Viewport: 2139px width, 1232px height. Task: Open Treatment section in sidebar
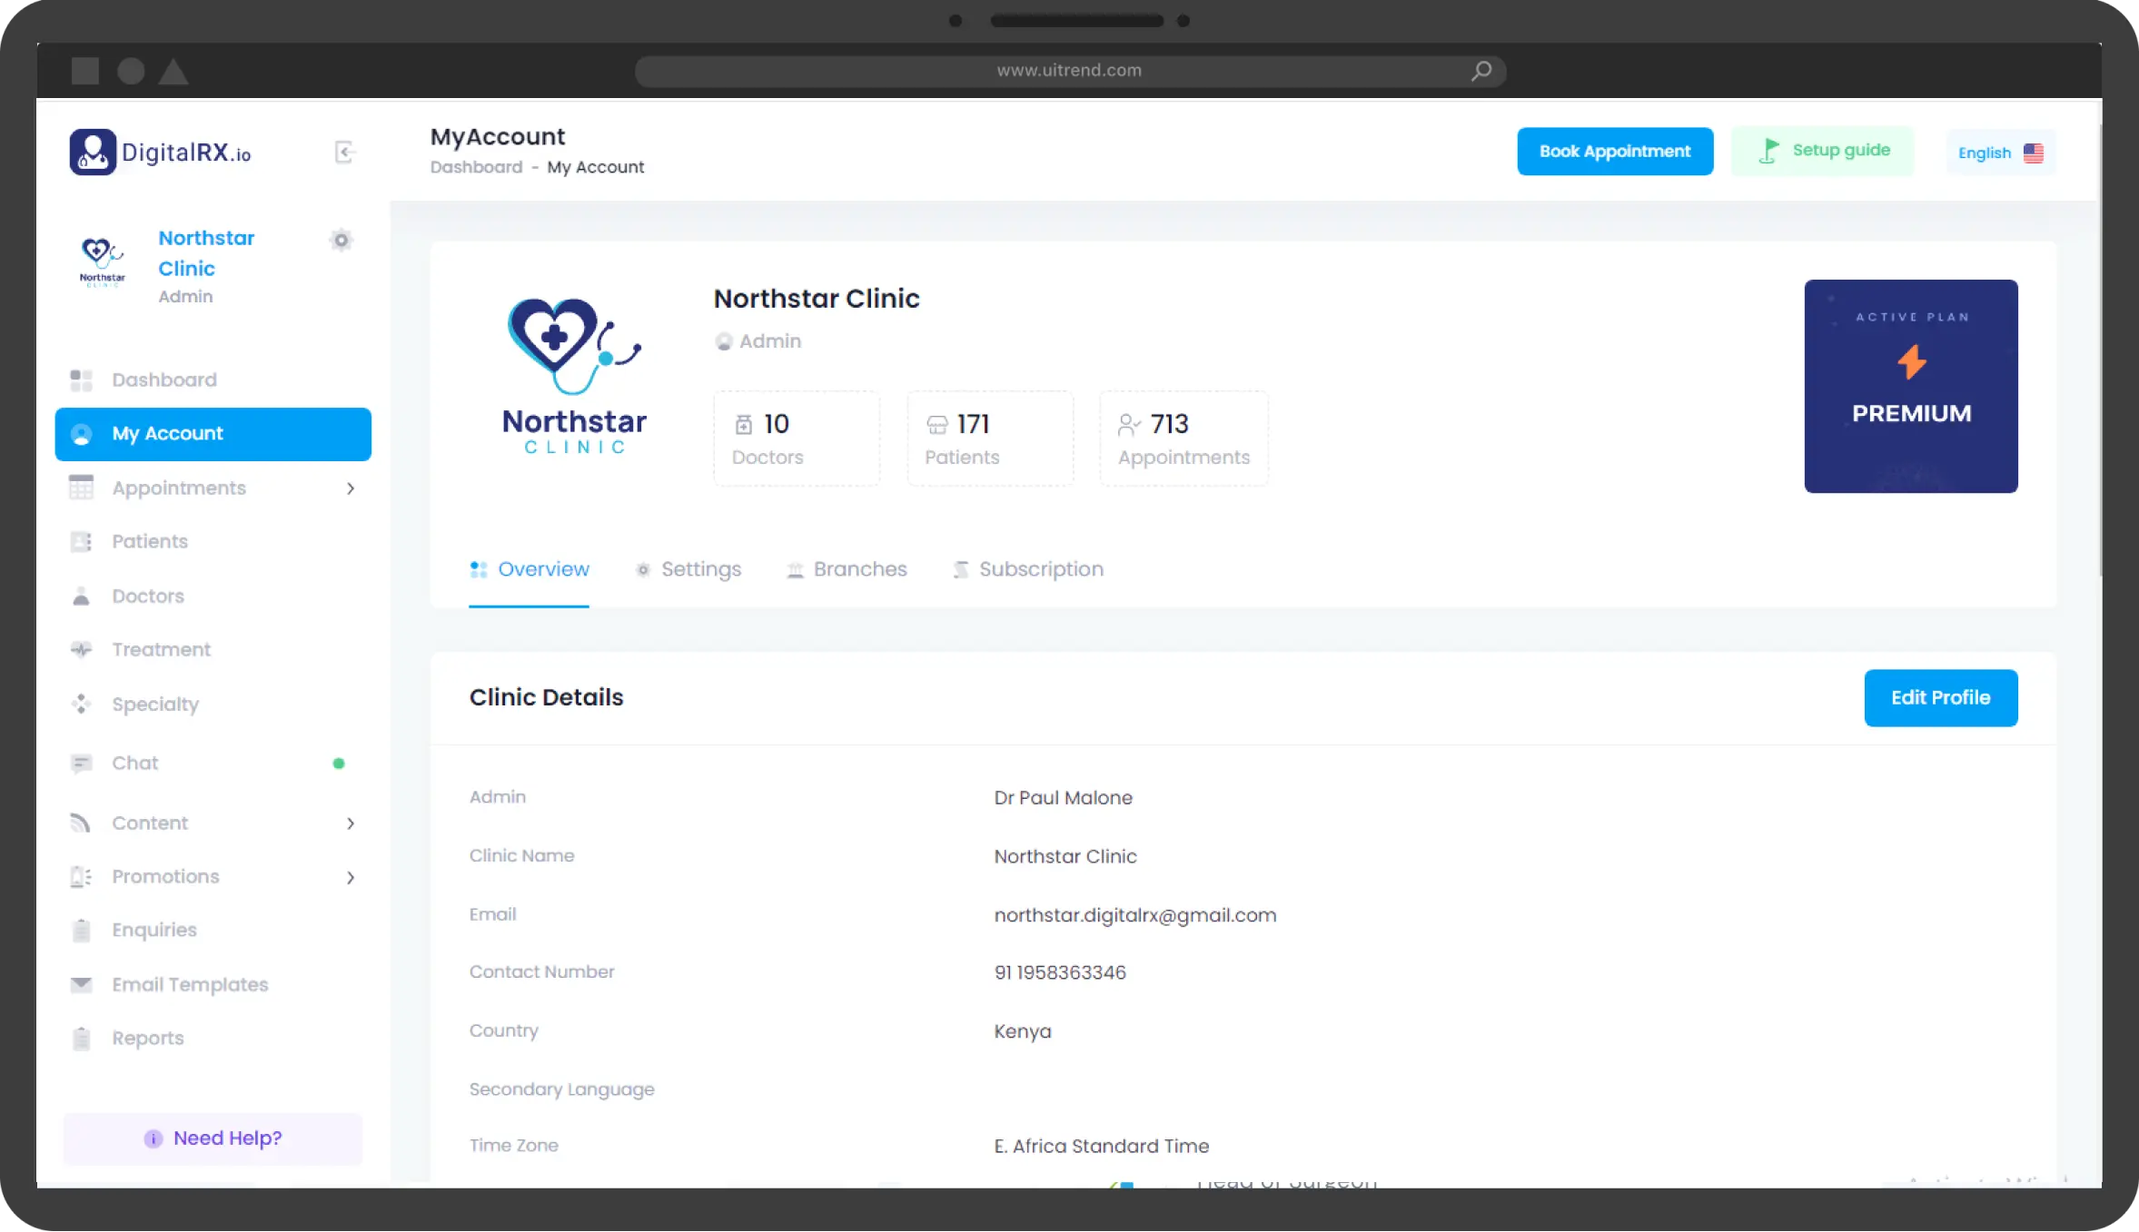(x=161, y=649)
